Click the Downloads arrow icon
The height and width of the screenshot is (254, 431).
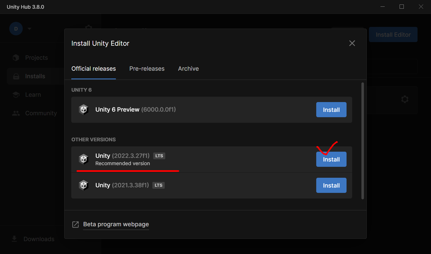(x=14, y=239)
